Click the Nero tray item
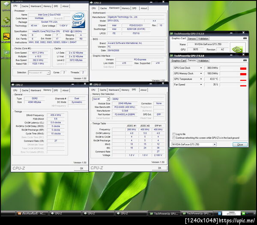This screenshot has width=257, height=225. (231, 213)
